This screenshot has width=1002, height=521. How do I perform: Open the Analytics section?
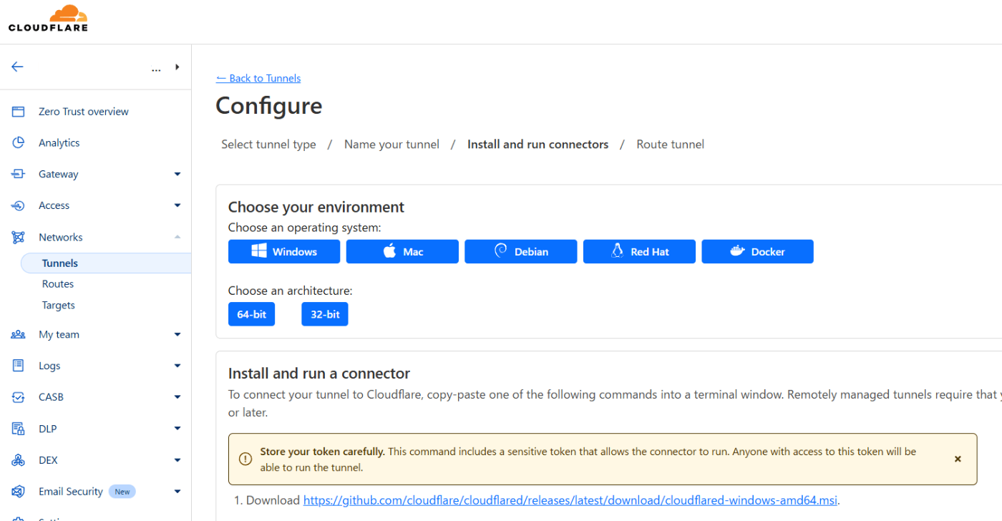click(x=59, y=143)
